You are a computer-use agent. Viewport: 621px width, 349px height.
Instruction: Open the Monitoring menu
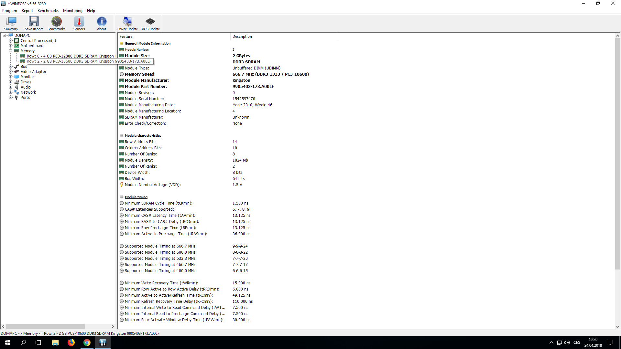72,11
